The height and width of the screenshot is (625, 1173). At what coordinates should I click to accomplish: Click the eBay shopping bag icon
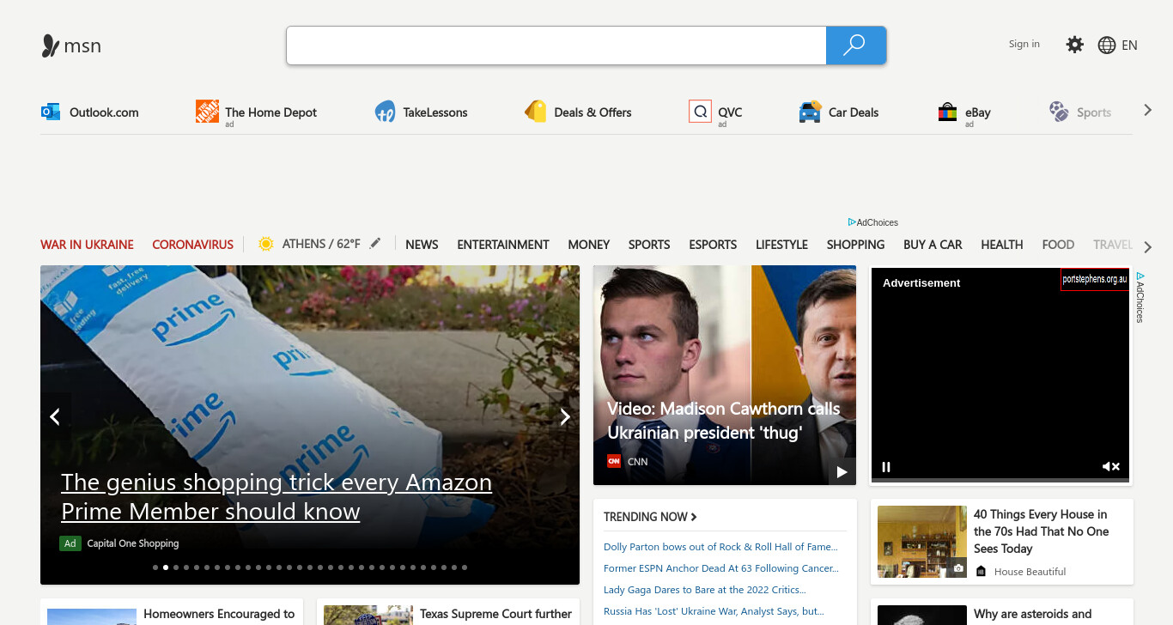(x=947, y=112)
